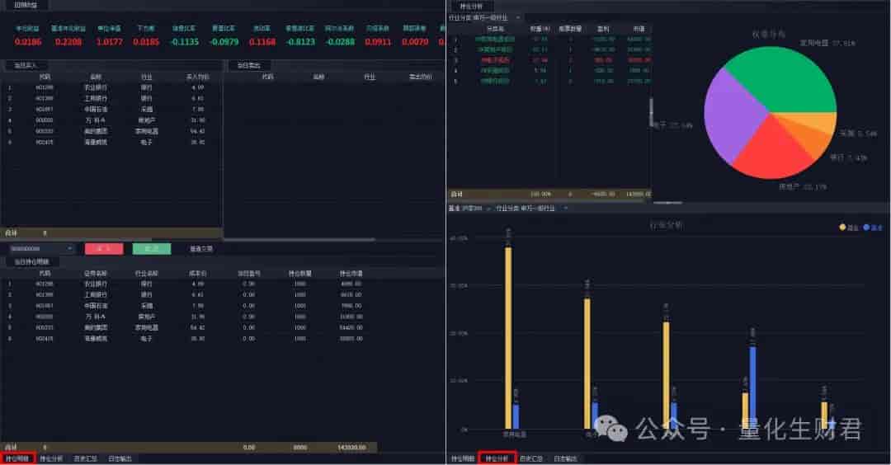Select the 日志输出 tab in the left panel
The image size is (891, 465).
pyautogui.click(x=120, y=458)
